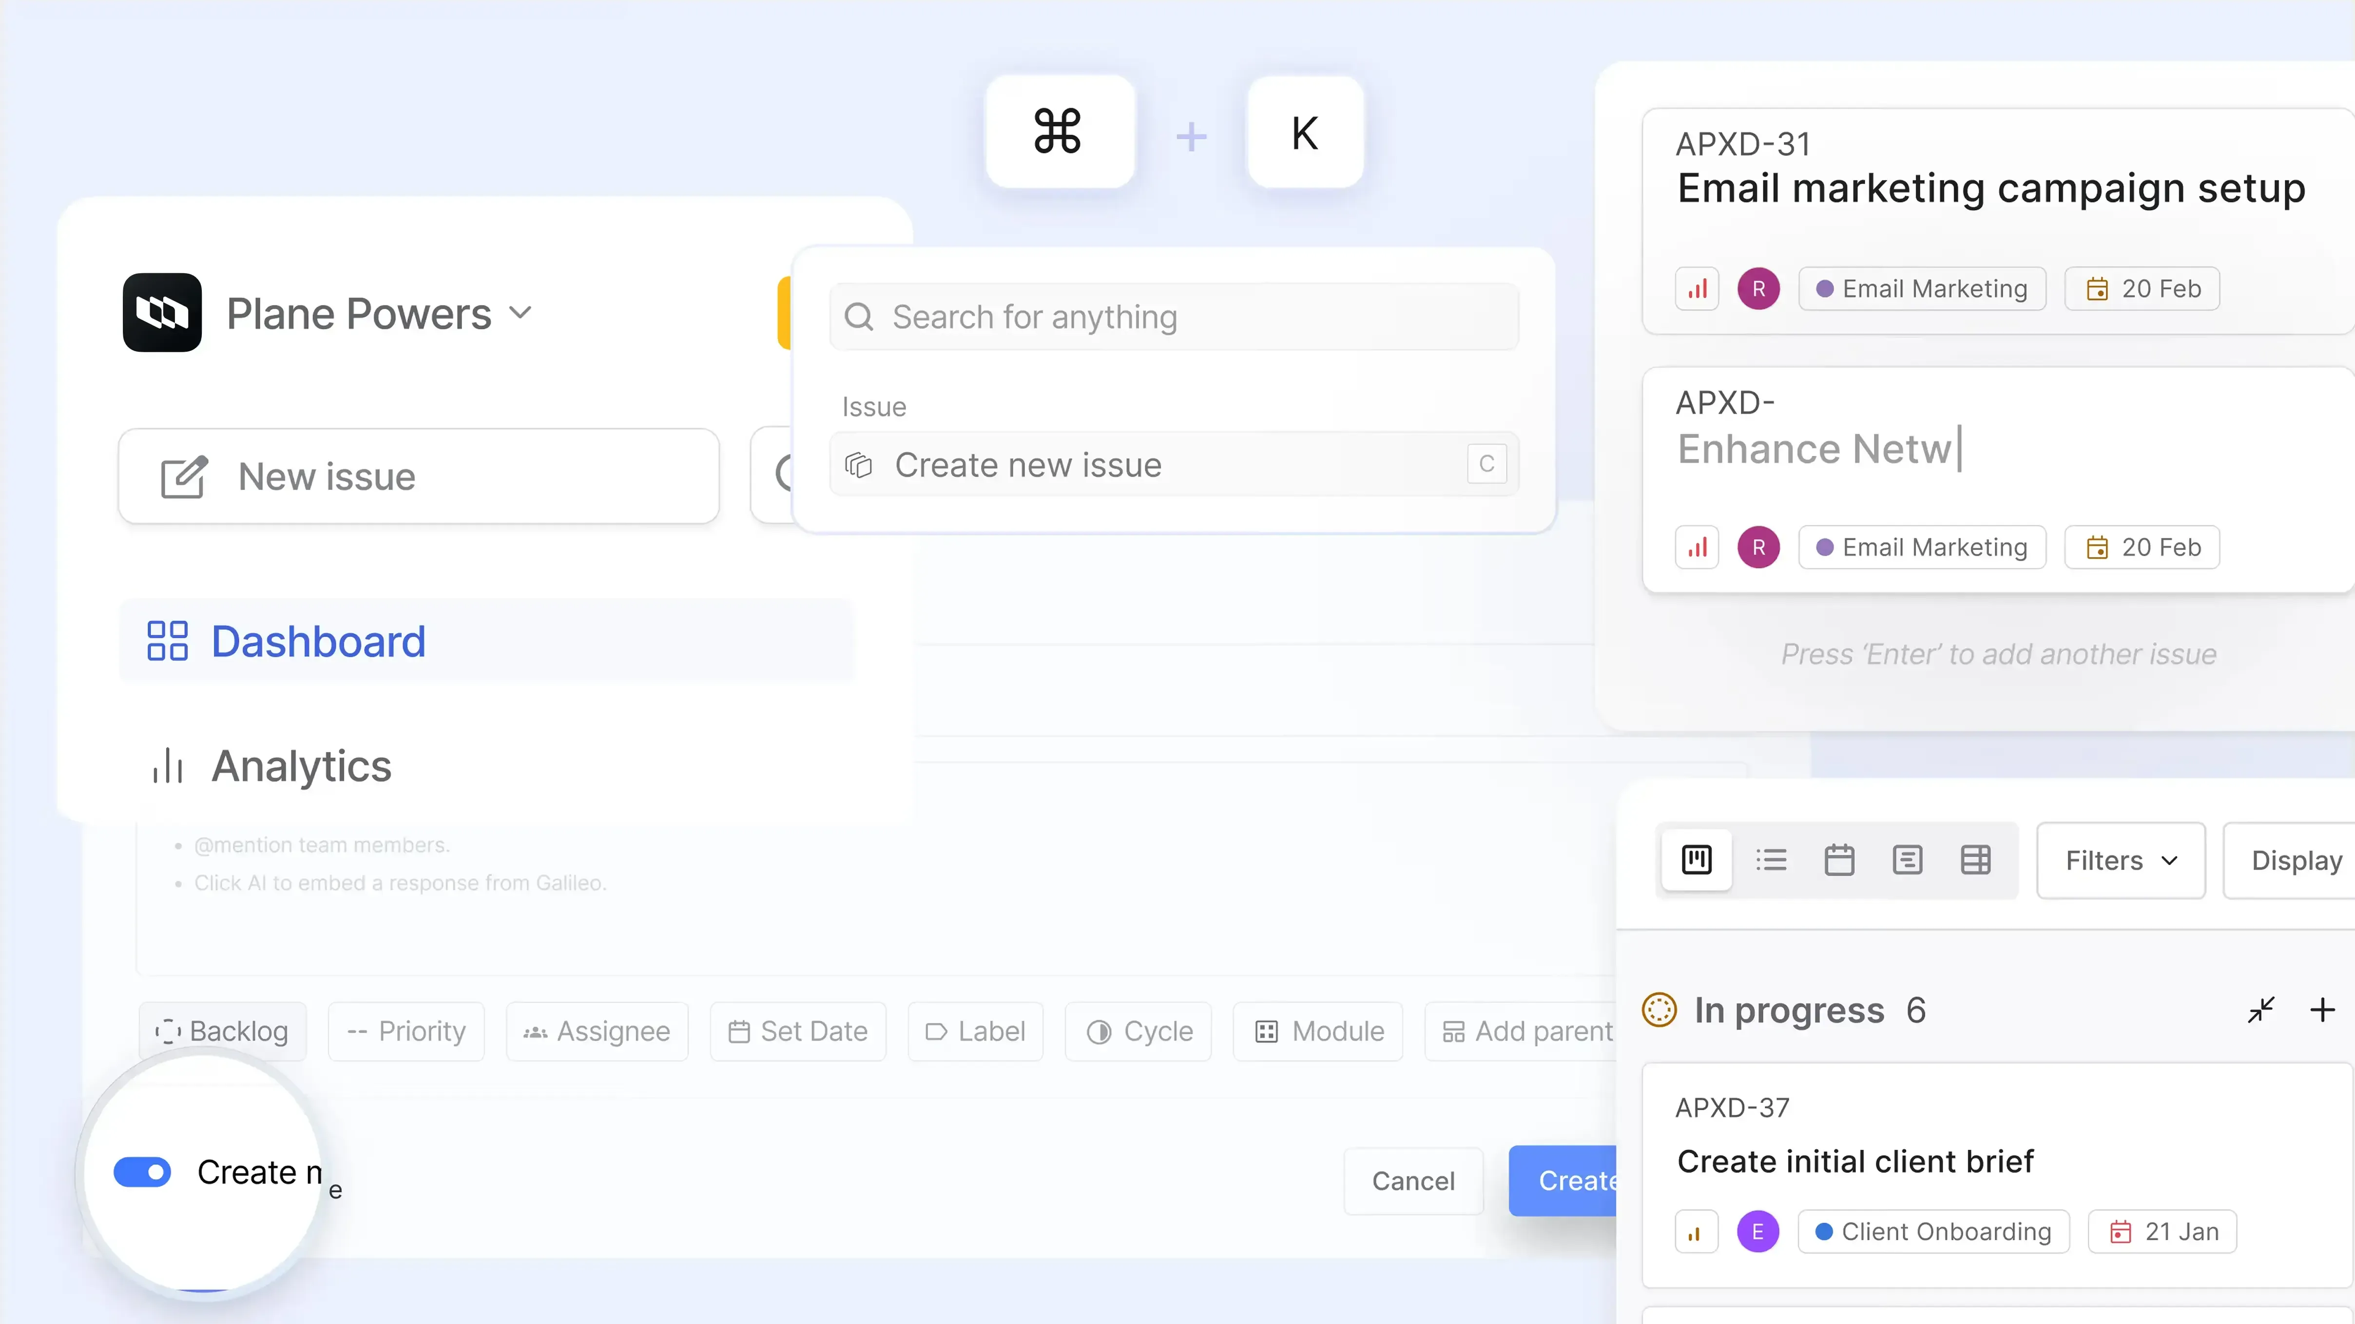Add an issue with the plus icon
This screenshot has width=2355, height=1324.
tap(2322, 1010)
